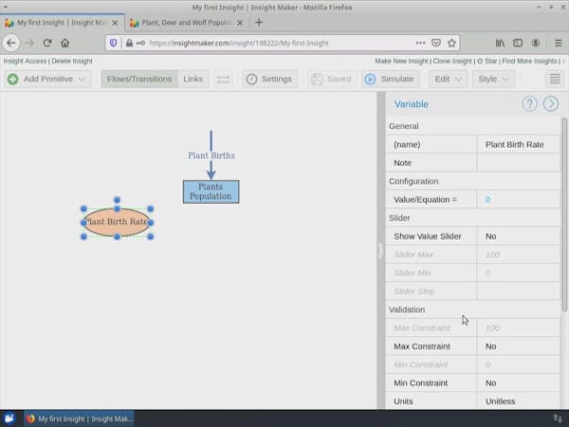This screenshot has width=569, height=427.
Task: Click the reverse connection direction icon
Action: (223, 79)
